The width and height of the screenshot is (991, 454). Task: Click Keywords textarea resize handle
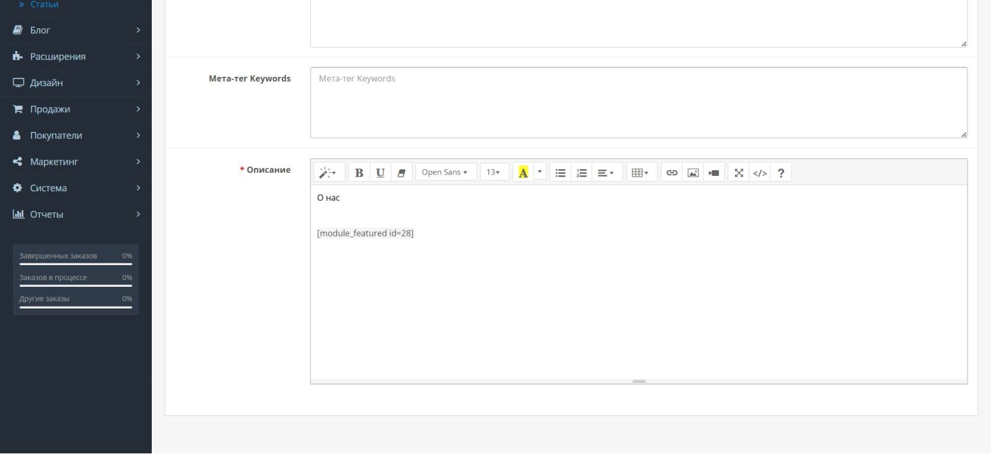click(x=964, y=134)
